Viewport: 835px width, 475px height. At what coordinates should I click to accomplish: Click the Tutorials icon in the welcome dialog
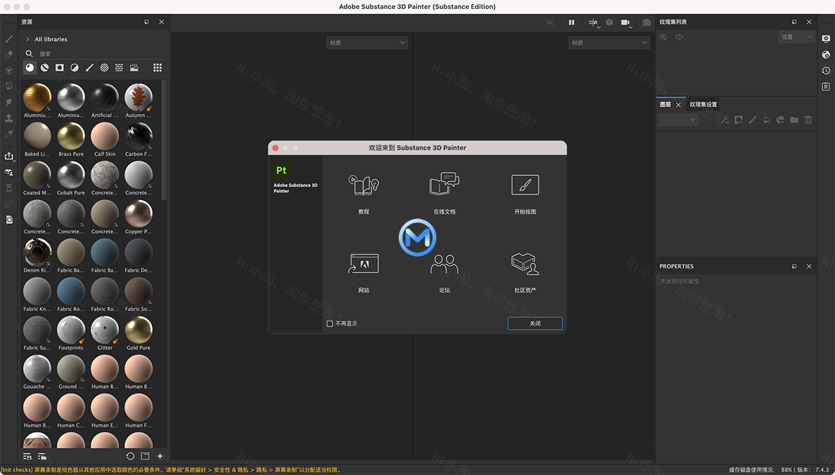(x=364, y=184)
